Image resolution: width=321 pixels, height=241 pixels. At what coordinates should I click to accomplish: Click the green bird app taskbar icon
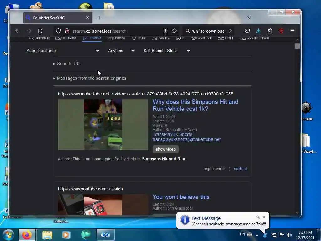[x=86, y=235]
